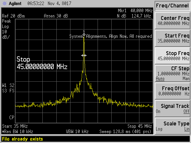Screen dimensions: 191x143
Task: Select Man mode for CF Step
Action: 186,79
